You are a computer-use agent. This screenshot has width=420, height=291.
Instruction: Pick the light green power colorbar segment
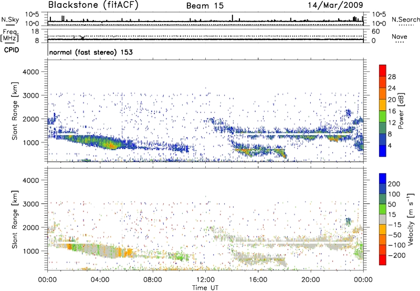coord(383,116)
